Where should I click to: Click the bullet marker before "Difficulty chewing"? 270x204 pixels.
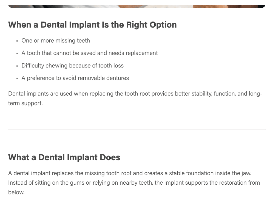pos(17,66)
